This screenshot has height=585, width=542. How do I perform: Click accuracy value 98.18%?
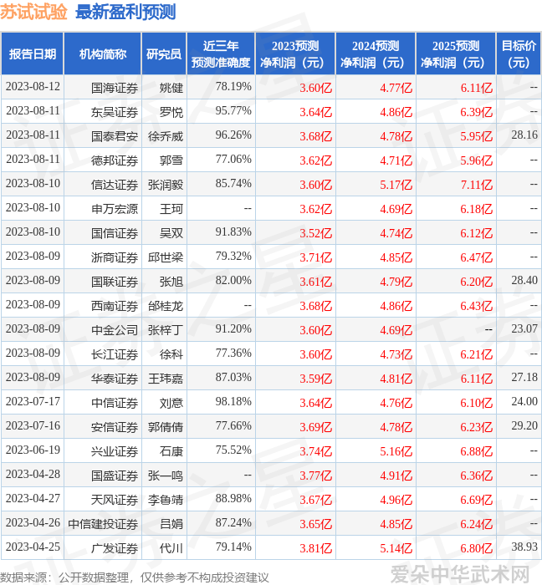(x=233, y=402)
